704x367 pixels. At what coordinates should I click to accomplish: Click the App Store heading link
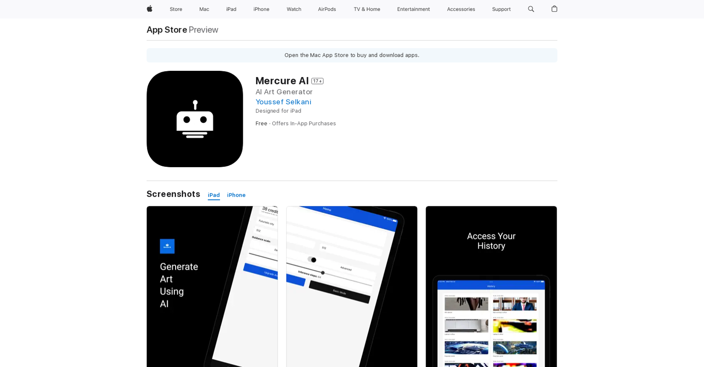point(167,29)
